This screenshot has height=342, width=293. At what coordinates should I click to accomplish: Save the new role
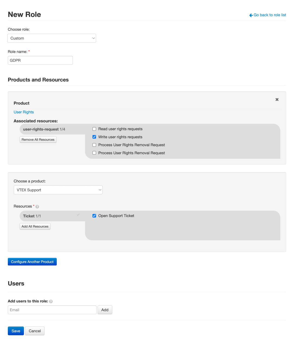(16, 331)
